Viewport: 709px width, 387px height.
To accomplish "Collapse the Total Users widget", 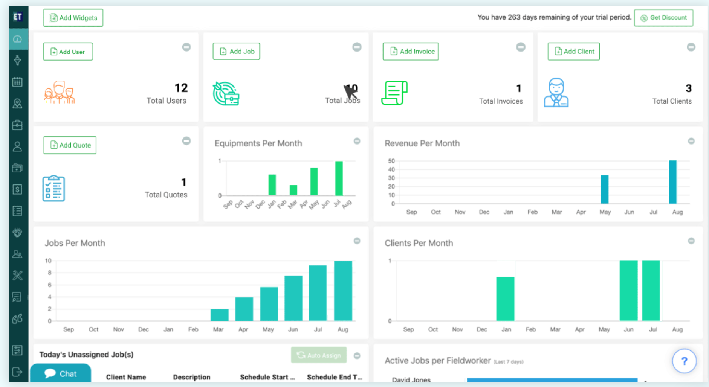I will tap(186, 47).
